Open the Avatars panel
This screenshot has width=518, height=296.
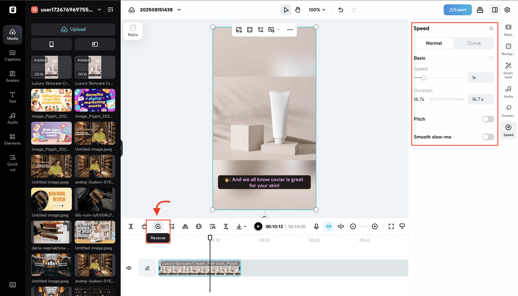(x=13, y=77)
